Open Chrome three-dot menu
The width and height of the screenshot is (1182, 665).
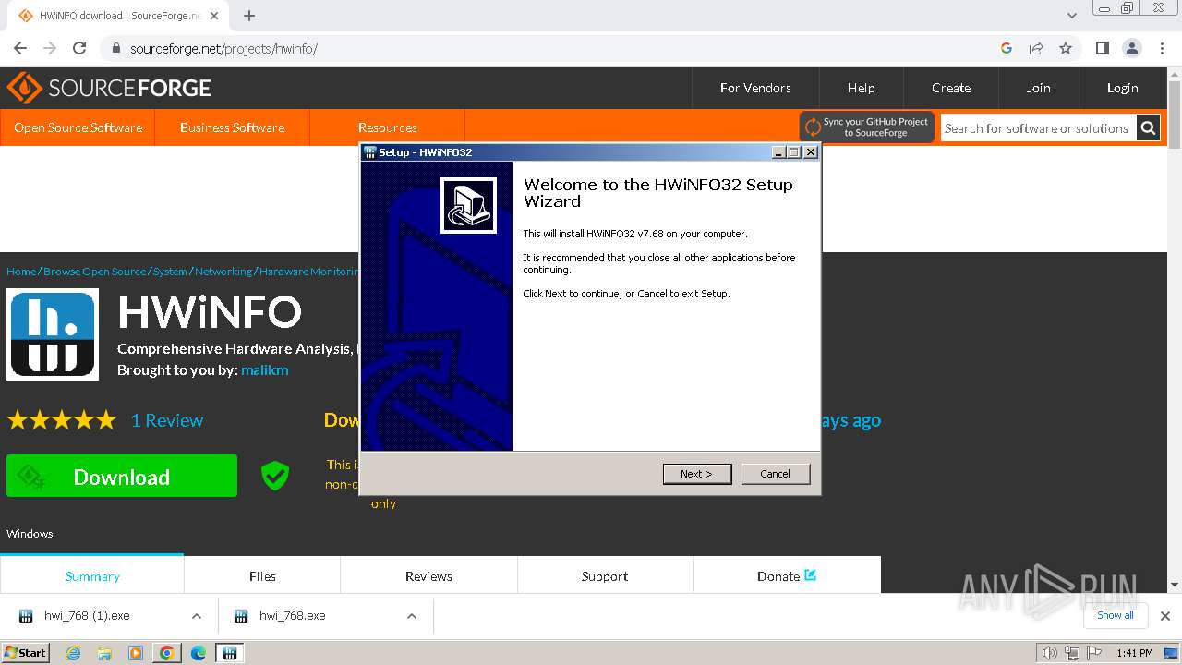1161,48
